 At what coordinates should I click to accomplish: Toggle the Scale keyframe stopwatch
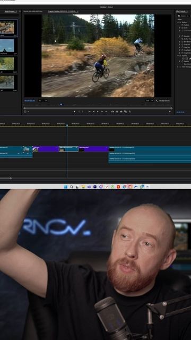coord(182,28)
